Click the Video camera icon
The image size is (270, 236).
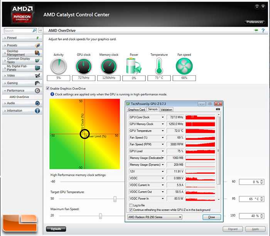click(37, 75)
